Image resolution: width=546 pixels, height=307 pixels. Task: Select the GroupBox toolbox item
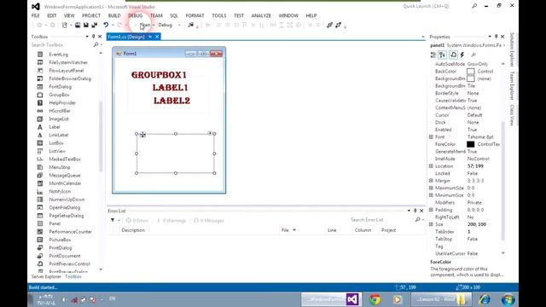pyautogui.click(x=59, y=95)
